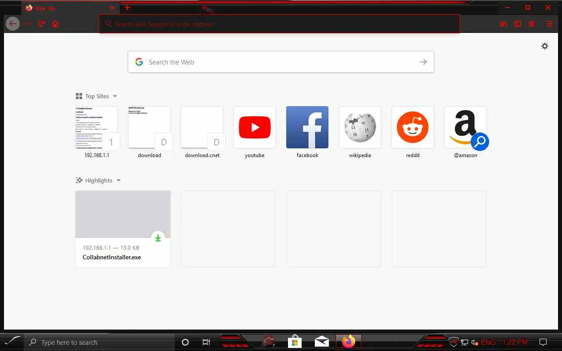
Task: Open the download.cnet top site tile
Action: tap(202, 132)
